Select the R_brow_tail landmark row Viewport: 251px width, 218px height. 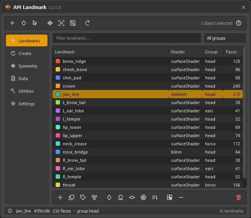pyautogui.click(x=147, y=160)
